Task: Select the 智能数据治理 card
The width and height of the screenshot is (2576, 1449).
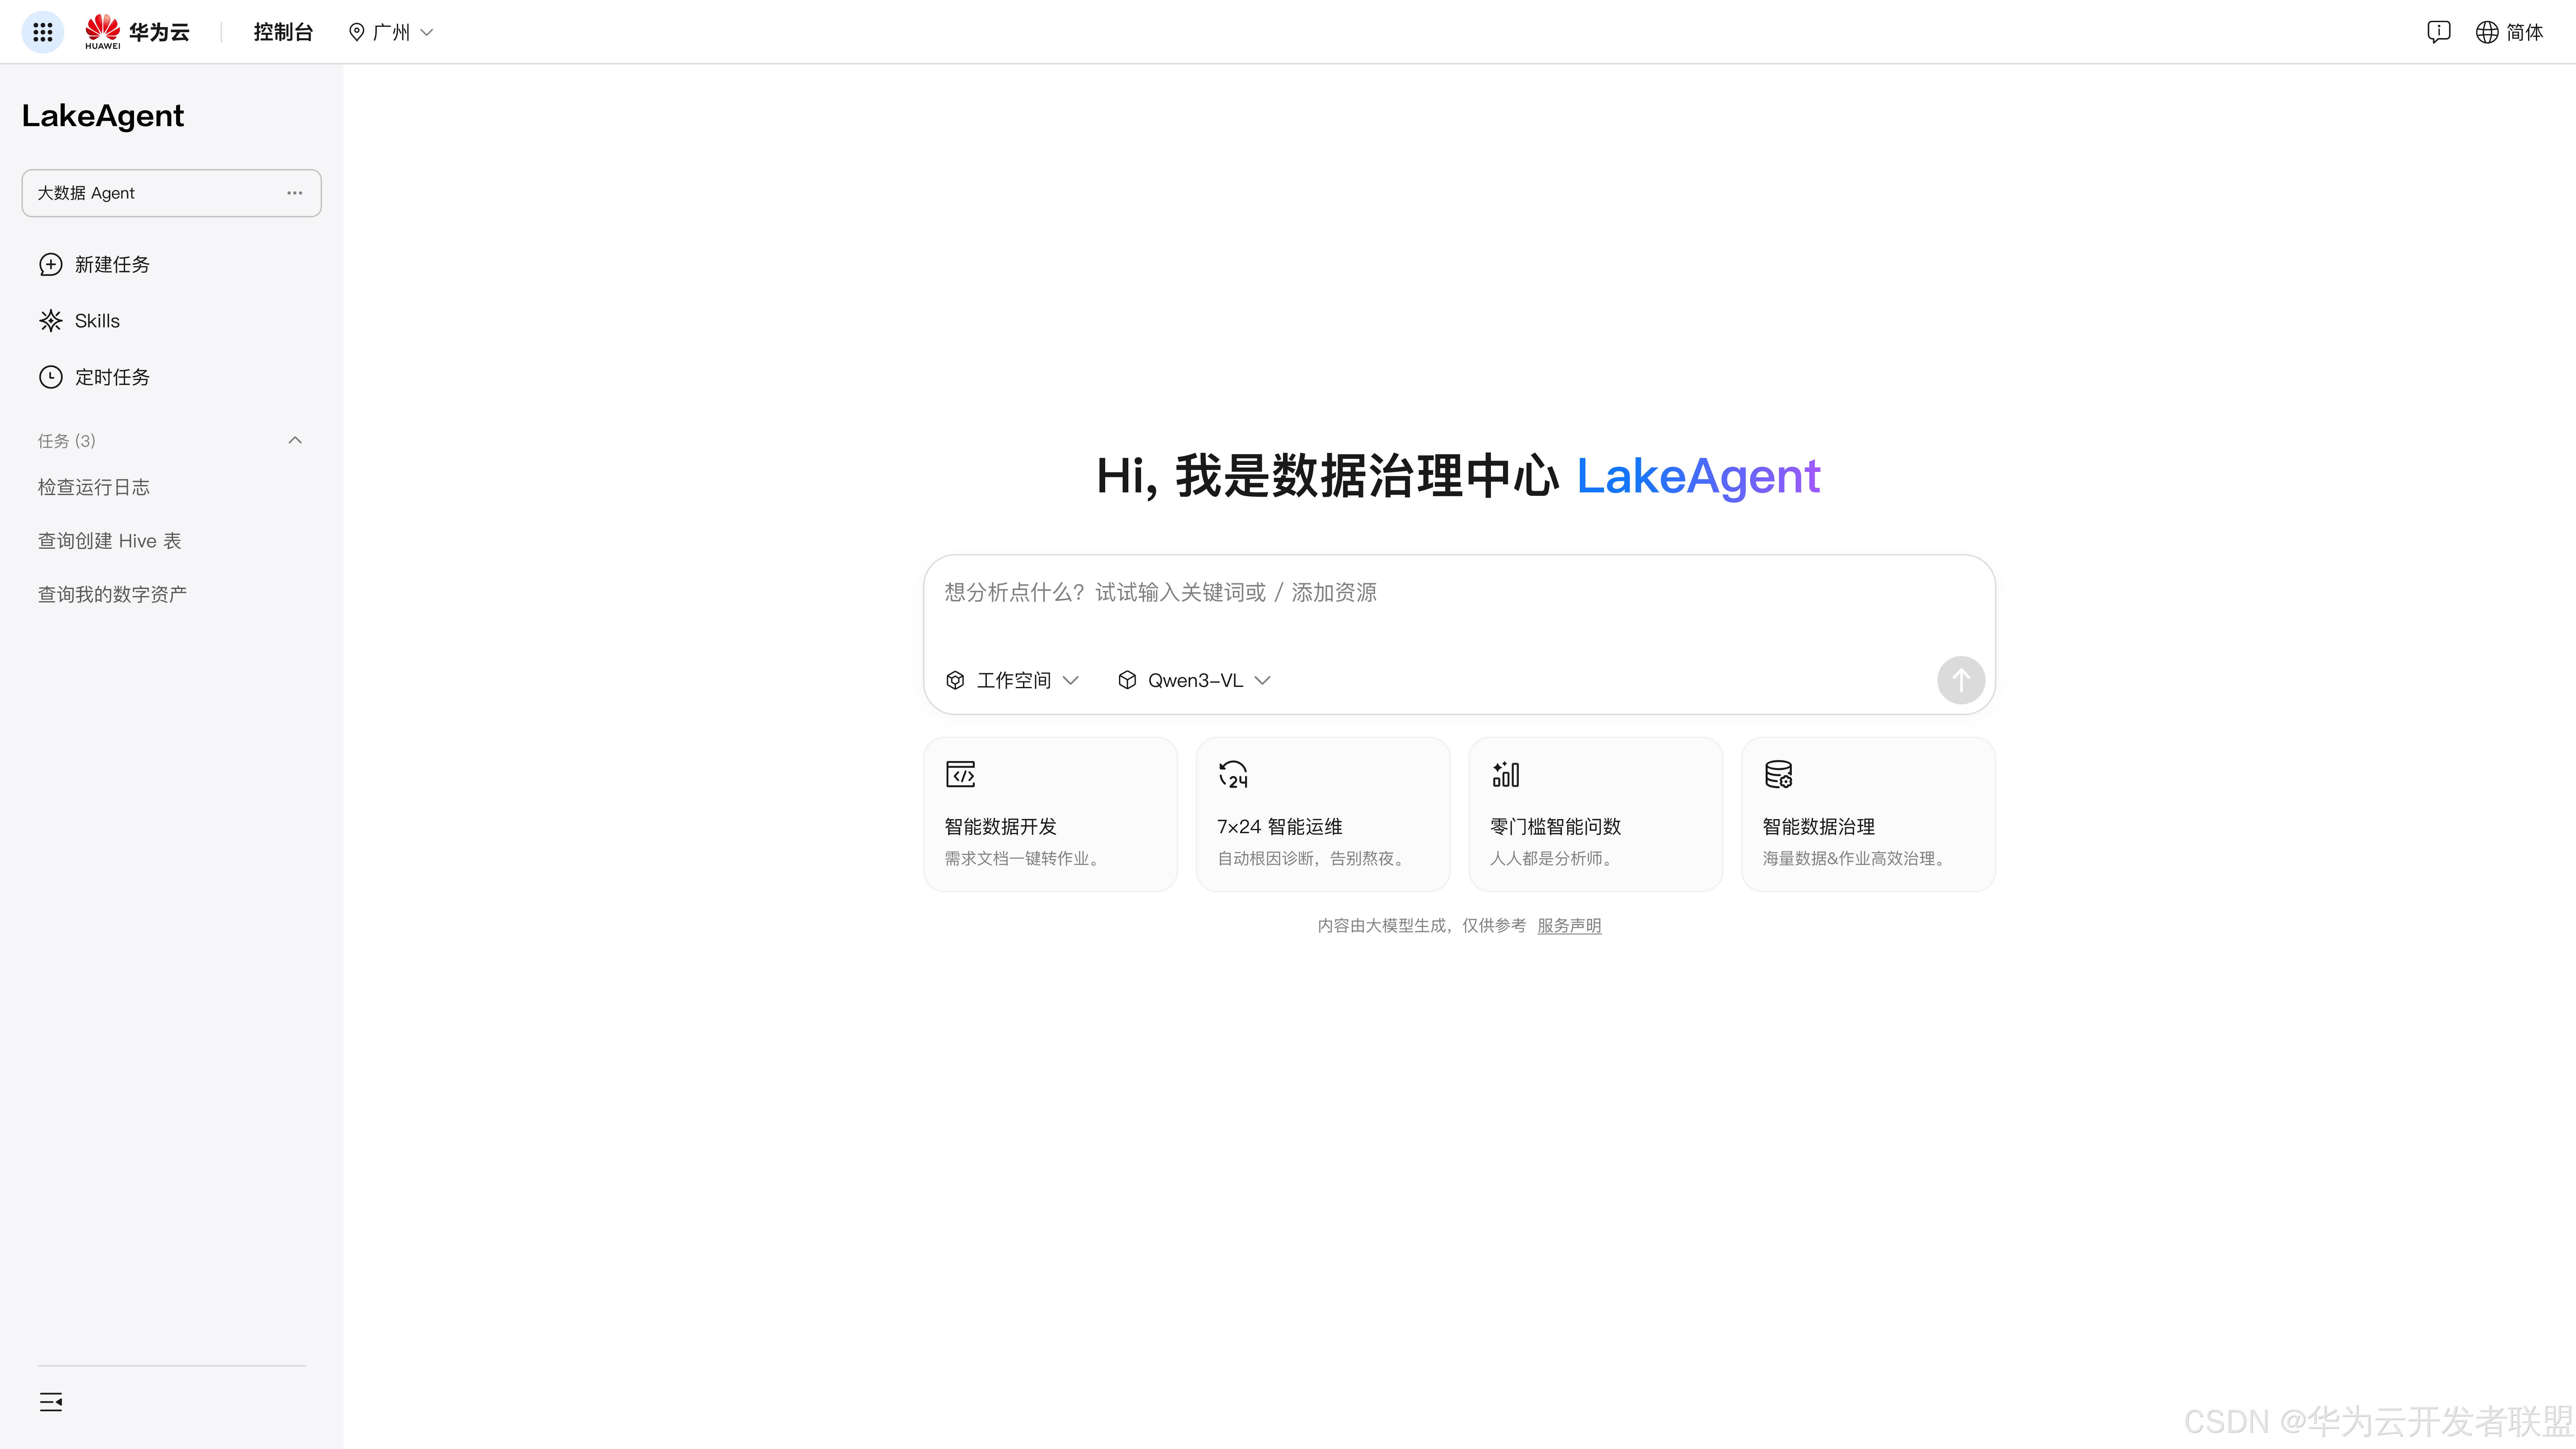Action: point(1868,814)
